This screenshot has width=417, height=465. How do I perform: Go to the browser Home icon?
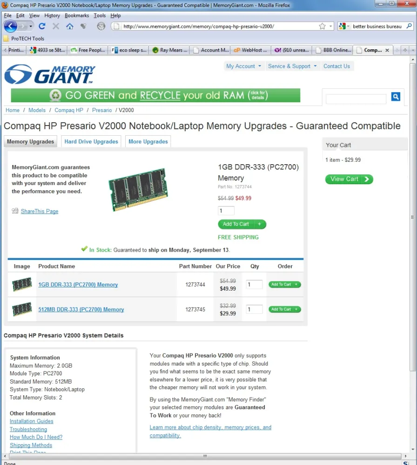pyautogui.click(x=70, y=27)
